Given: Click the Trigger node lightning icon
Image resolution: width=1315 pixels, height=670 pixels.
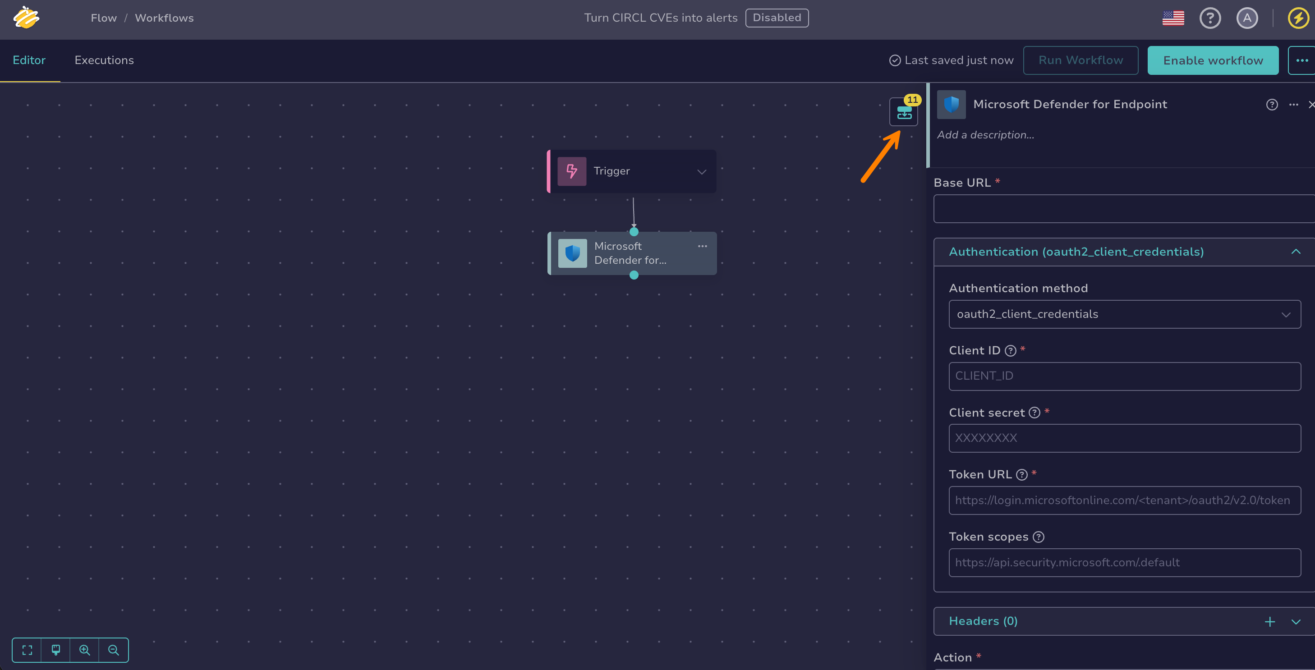Looking at the screenshot, I should tap(572, 171).
